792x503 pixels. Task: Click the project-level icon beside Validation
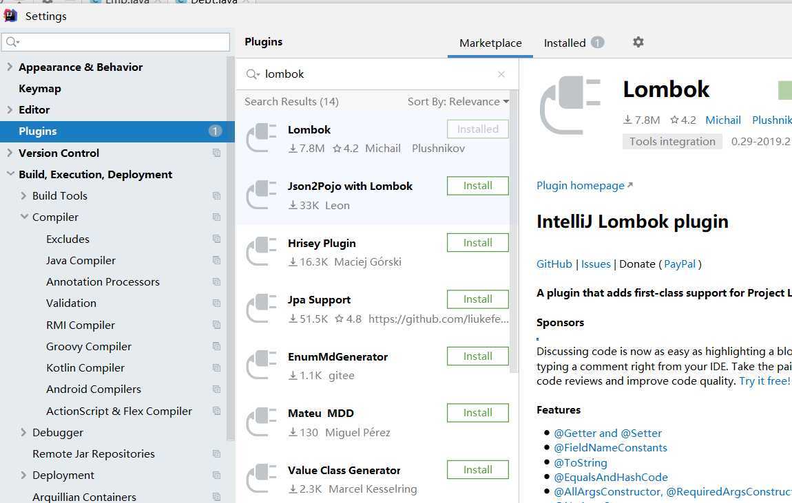[217, 303]
